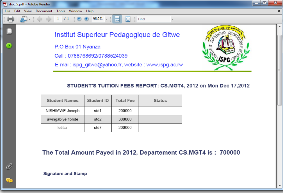Minimize the Adobe Reader window
This screenshot has height=193, width=283.
pyautogui.click(x=256, y=3)
